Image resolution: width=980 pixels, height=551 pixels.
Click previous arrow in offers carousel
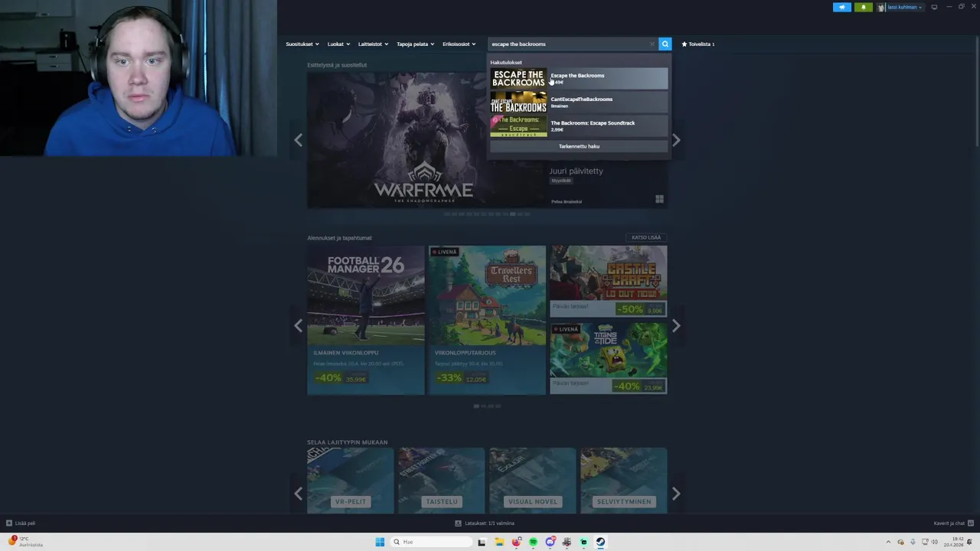point(298,325)
